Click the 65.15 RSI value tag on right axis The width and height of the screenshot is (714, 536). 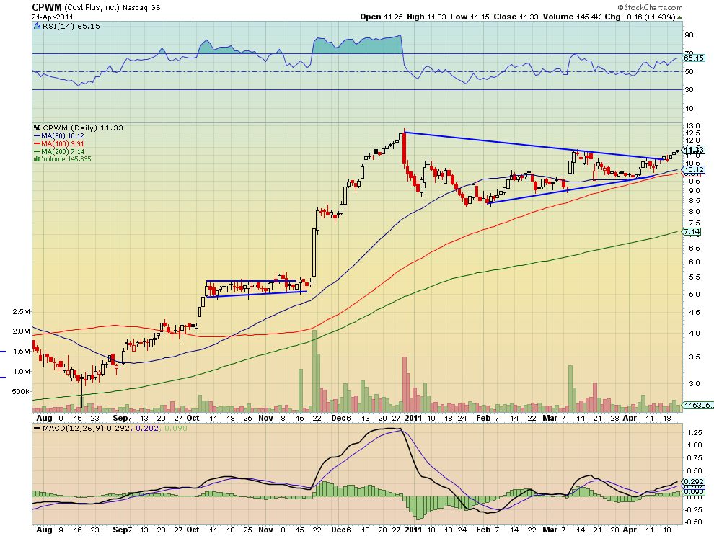694,58
